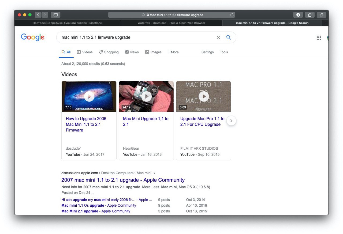Play the Mac Pro 3:09 video thumbnail

point(203,96)
